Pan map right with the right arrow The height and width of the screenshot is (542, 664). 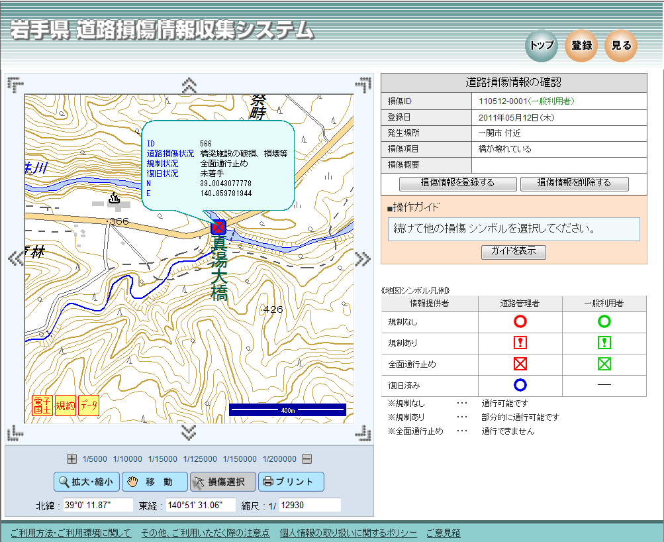363,258
